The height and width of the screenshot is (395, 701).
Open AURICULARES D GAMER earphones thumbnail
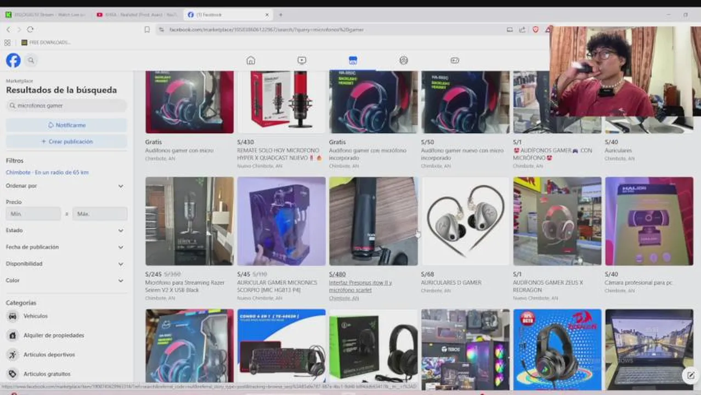(x=465, y=221)
